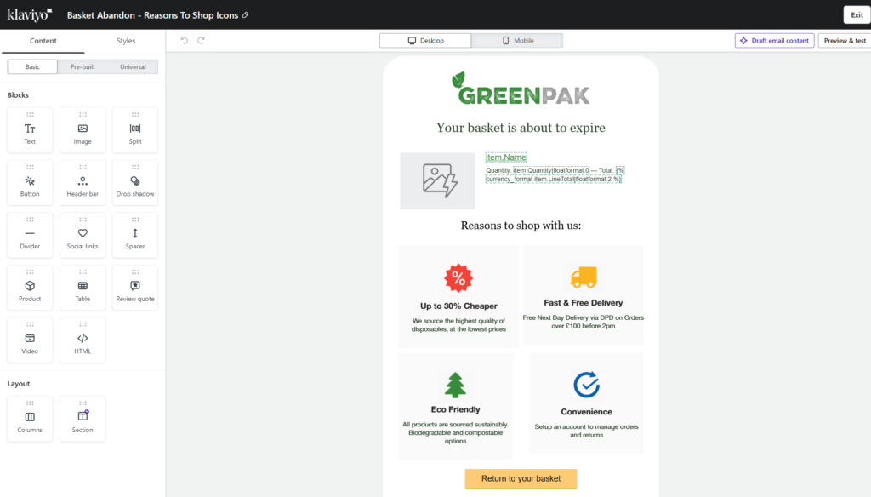Click the blue Convenience checkmark icon

[x=587, y=384]
